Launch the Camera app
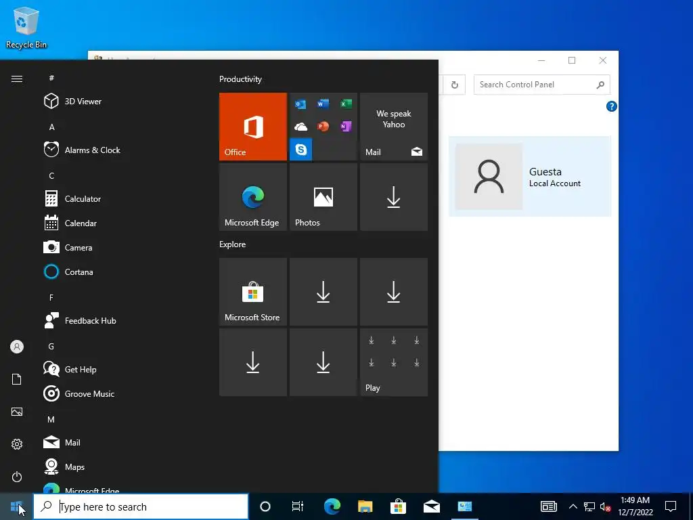This screenshot has width=693, height=520. [x=68, y=247]
